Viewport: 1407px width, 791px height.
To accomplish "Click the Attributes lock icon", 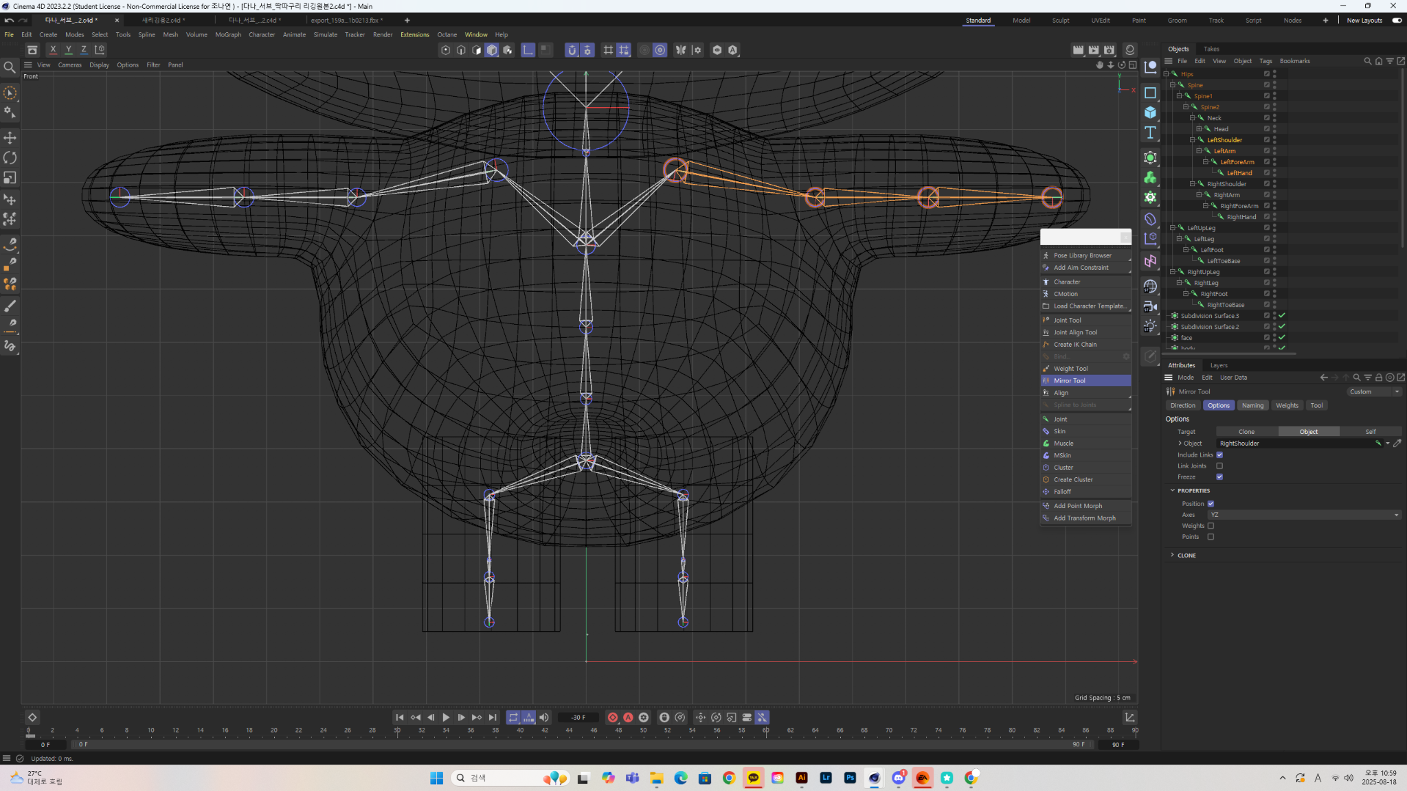I will [1378, 378].
